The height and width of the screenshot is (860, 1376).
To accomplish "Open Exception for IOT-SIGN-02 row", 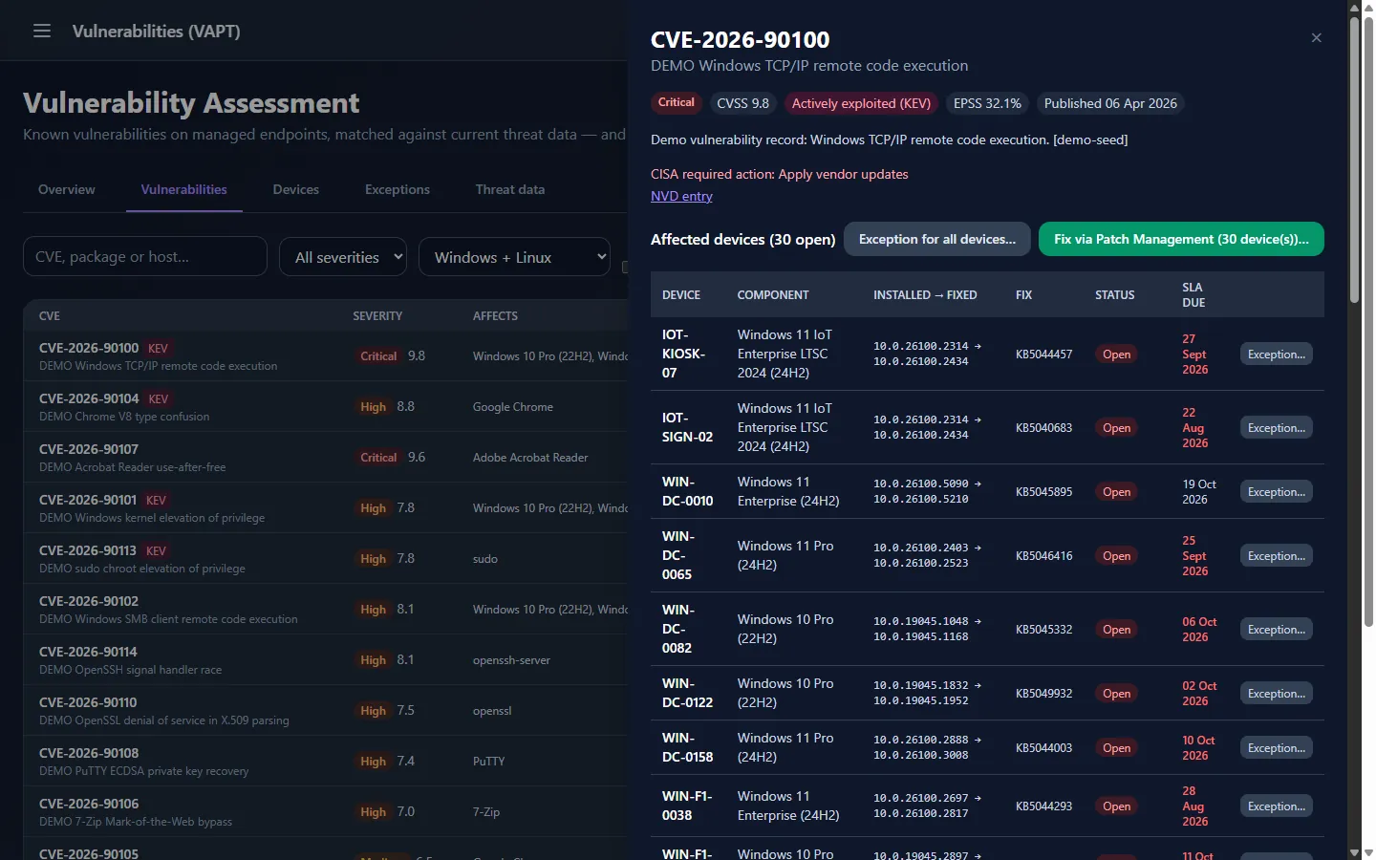I will tap(1276, 427).
